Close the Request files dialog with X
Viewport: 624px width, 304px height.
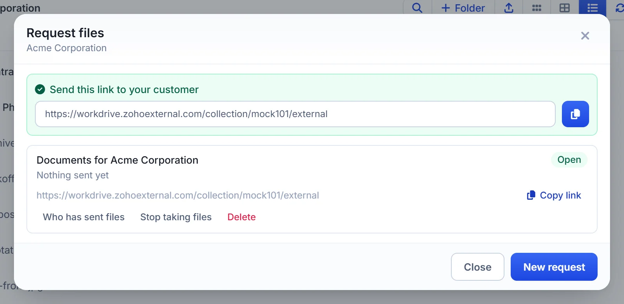585,36
